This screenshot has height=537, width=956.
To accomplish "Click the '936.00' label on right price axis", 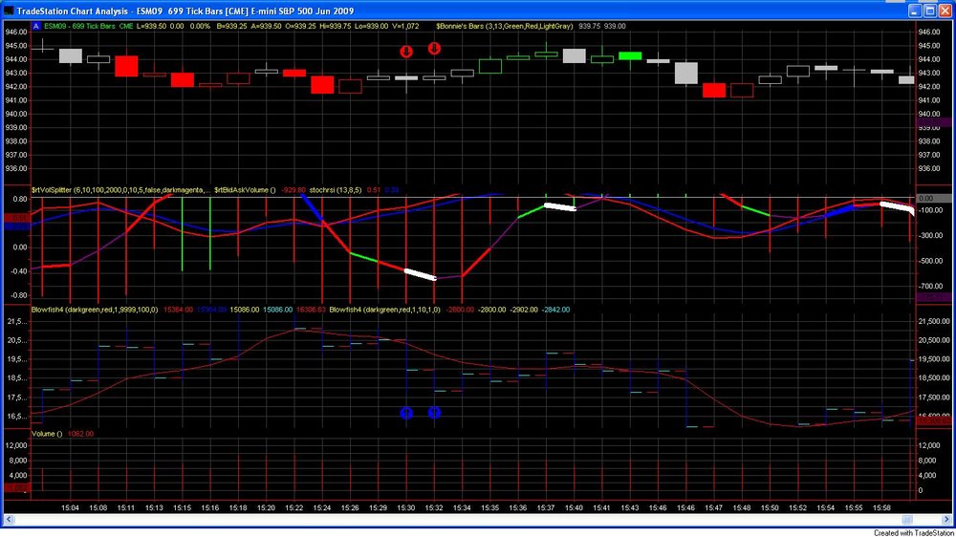I will tap(928, 169).
